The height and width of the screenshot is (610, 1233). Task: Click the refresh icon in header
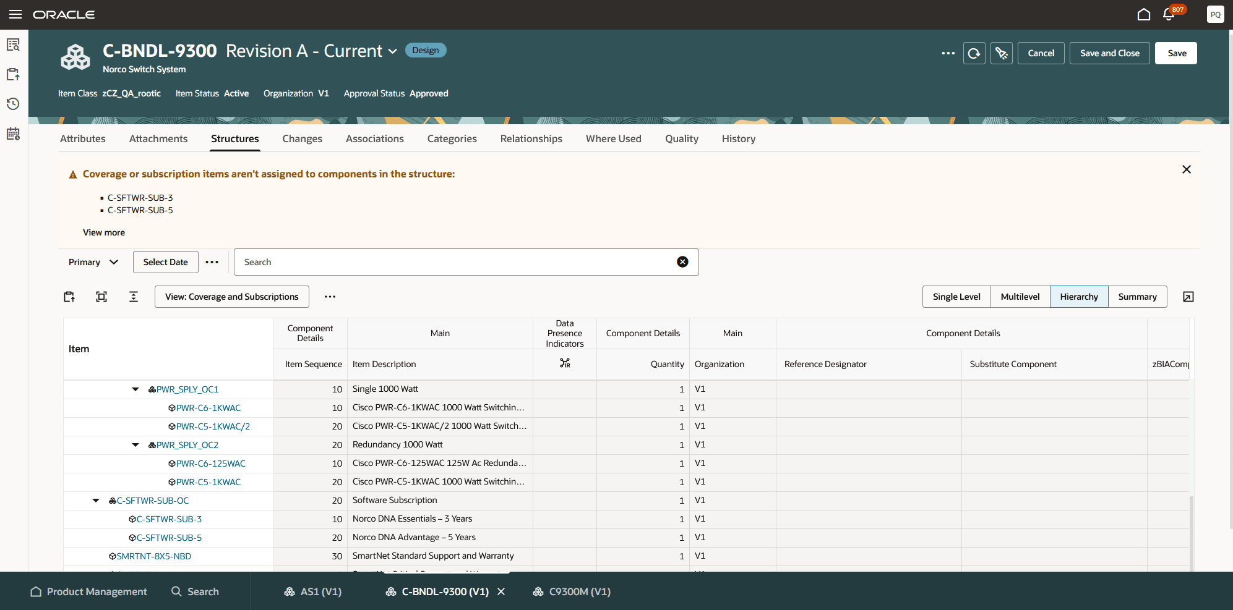(x=974, y=53)
